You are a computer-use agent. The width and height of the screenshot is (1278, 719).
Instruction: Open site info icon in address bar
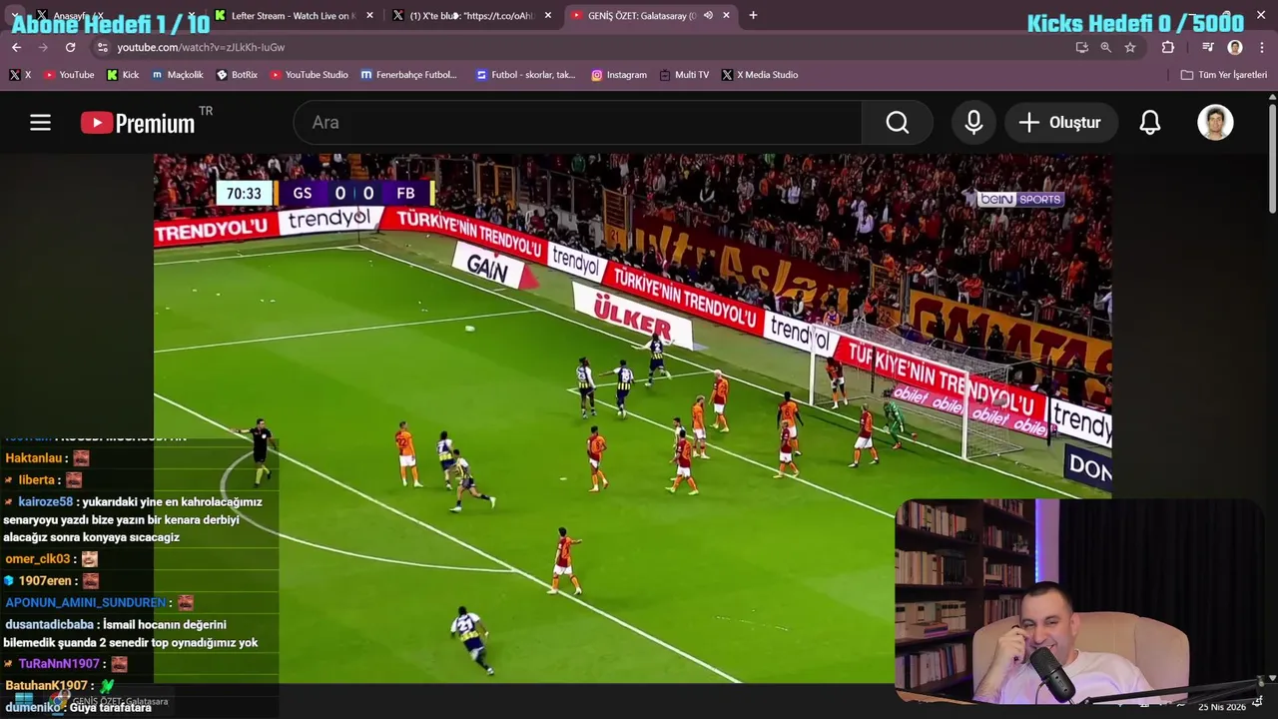[x=102, y=47]
